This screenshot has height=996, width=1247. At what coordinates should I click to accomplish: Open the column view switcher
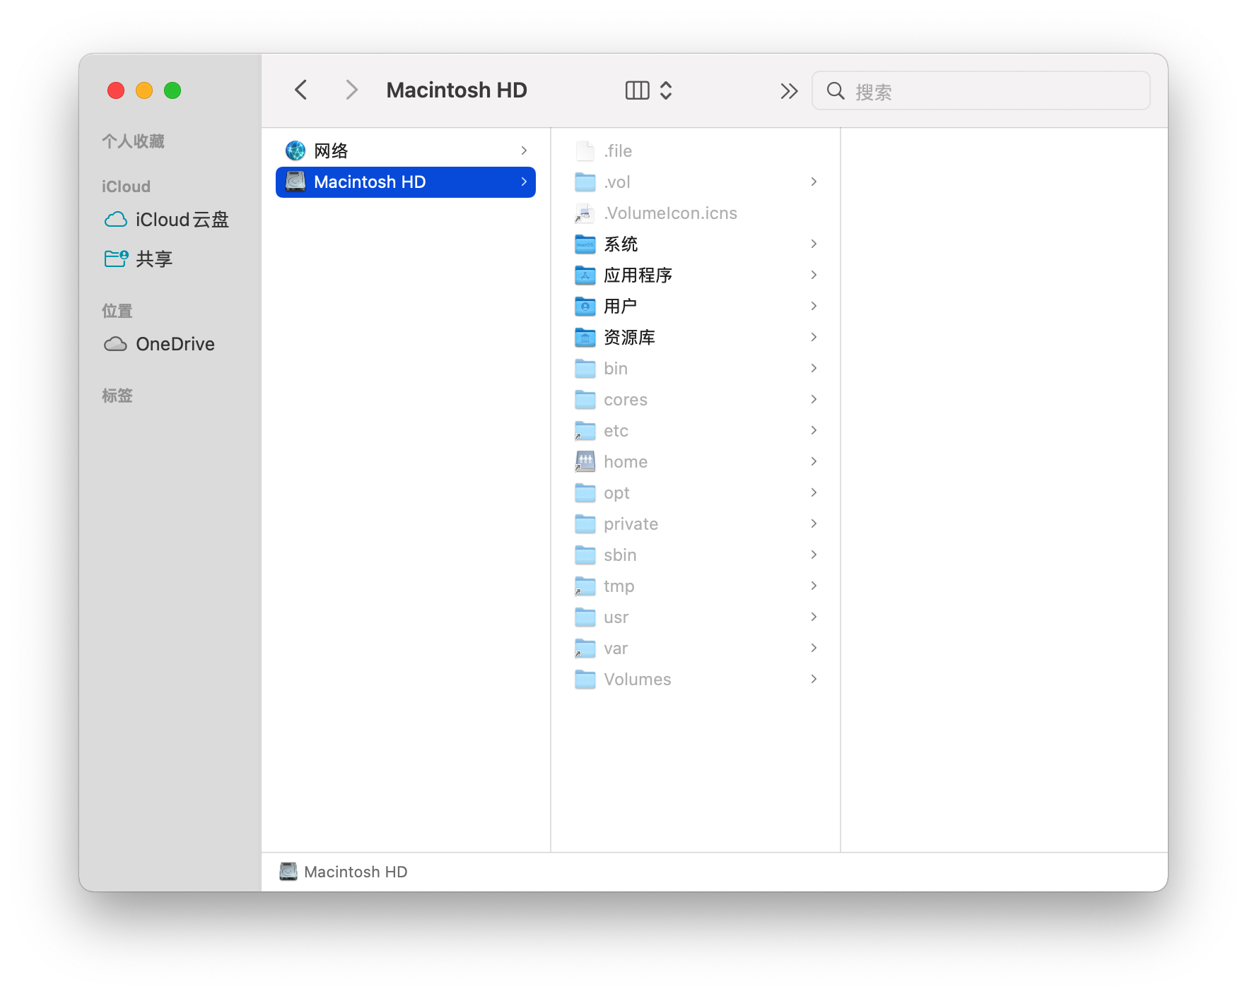click(649, 90)
